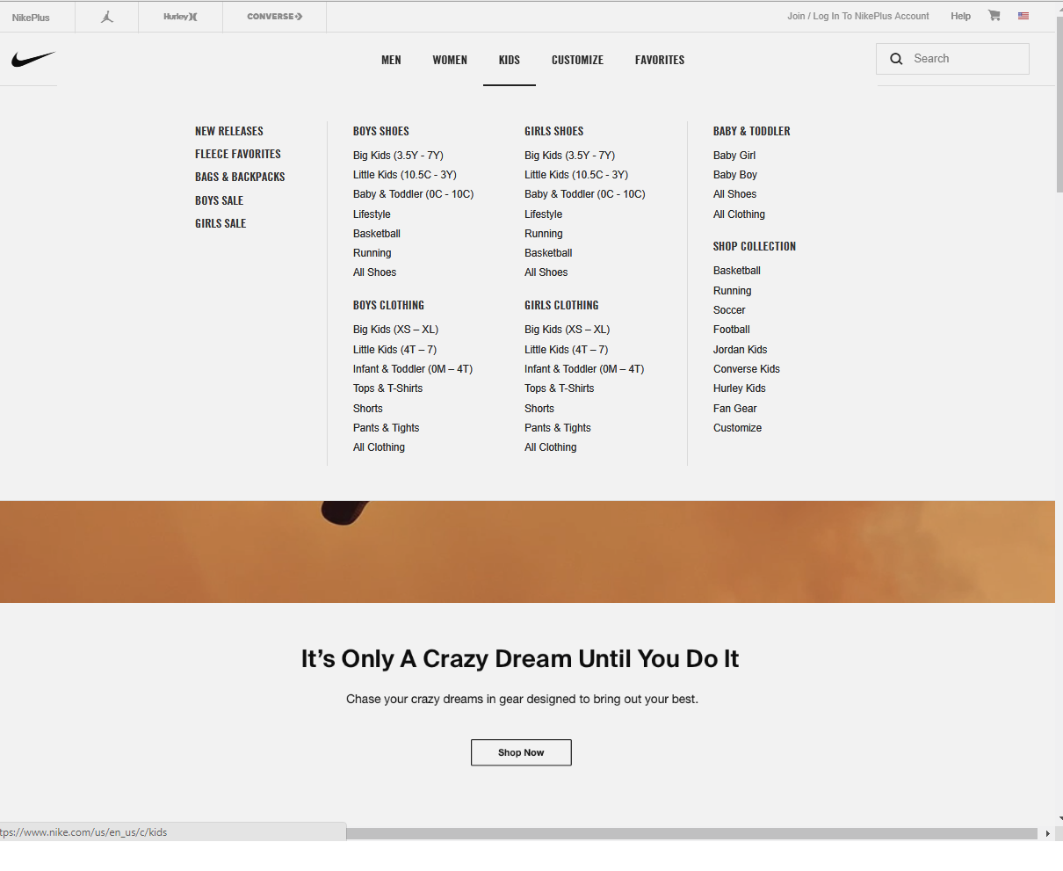The height and width of the screenshot is (871, 1063).
Task: Open the Jordan brand jumpman icon
Action: tap(107, 17)
